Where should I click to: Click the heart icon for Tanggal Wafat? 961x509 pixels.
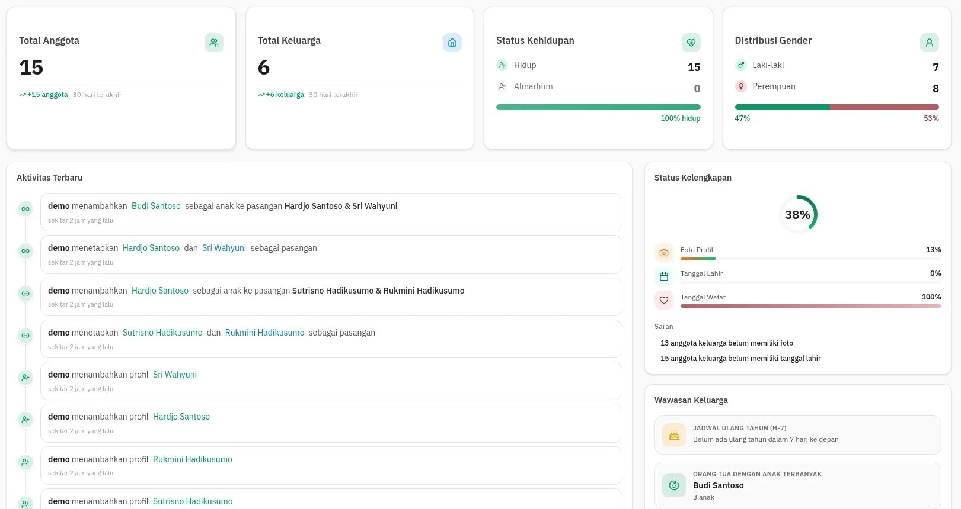coord(664,300)
